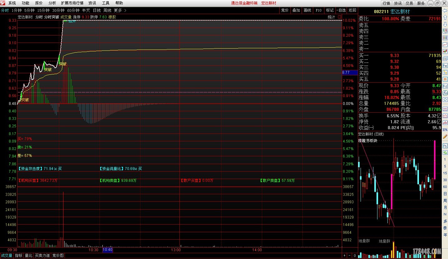The image size is (448, 259).
Task: Click the green refresh icon in sidebar
Action: [x=445, y=153]
